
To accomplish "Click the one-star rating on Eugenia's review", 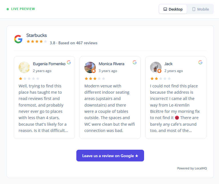I will pyautogui.click(x=29, y=79).
